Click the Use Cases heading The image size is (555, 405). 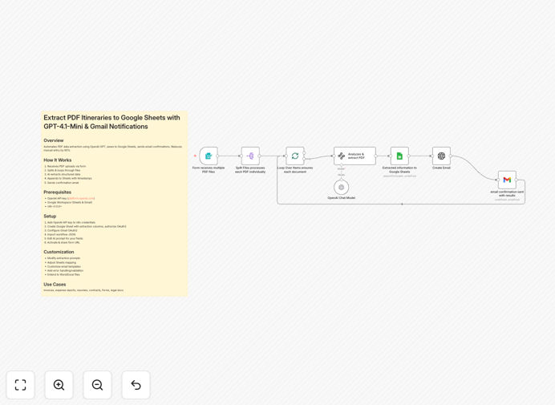(x=55, y=284)
